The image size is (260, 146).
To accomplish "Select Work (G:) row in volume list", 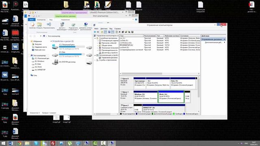I will coord(160,47).
